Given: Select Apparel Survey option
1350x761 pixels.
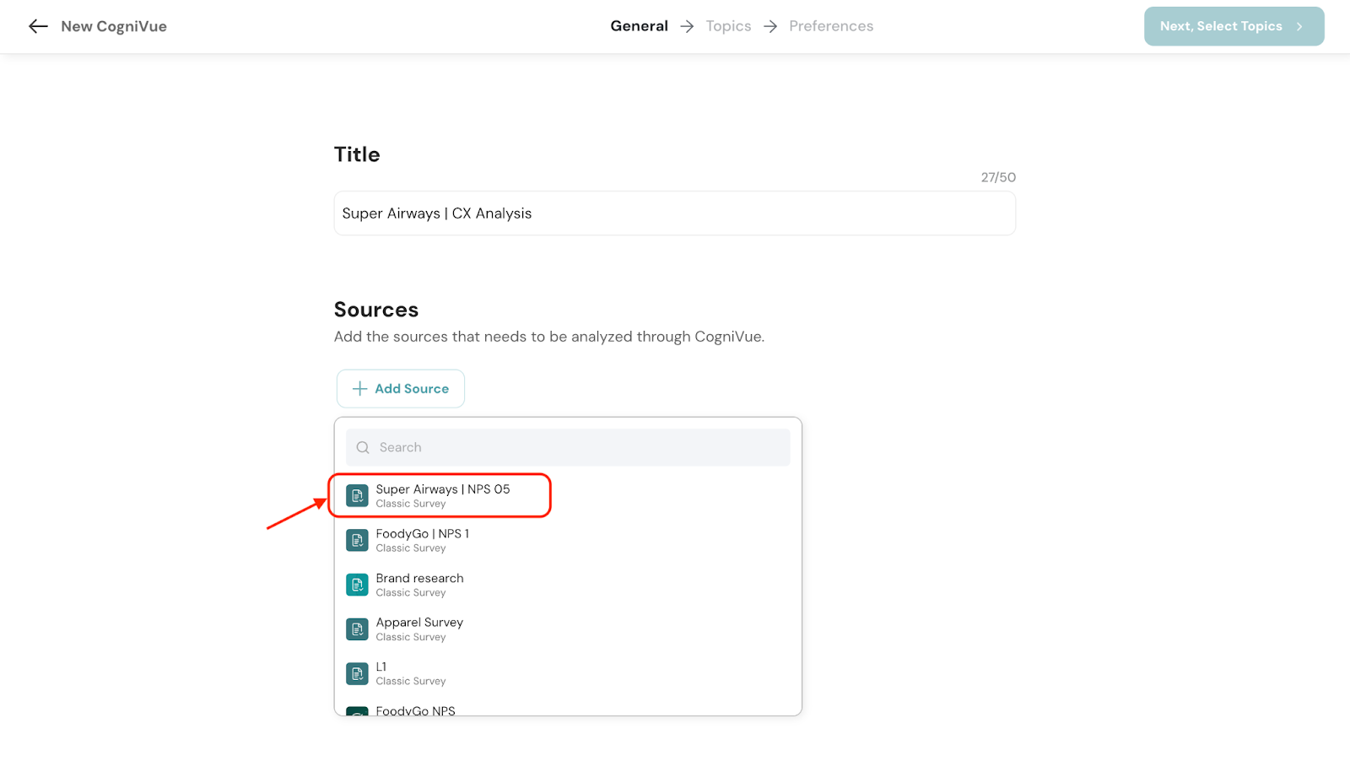Looking at the screenshot, I should 419,629.
